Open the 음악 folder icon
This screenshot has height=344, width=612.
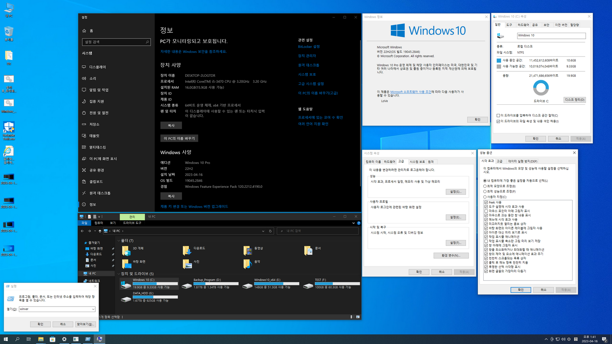248,264
